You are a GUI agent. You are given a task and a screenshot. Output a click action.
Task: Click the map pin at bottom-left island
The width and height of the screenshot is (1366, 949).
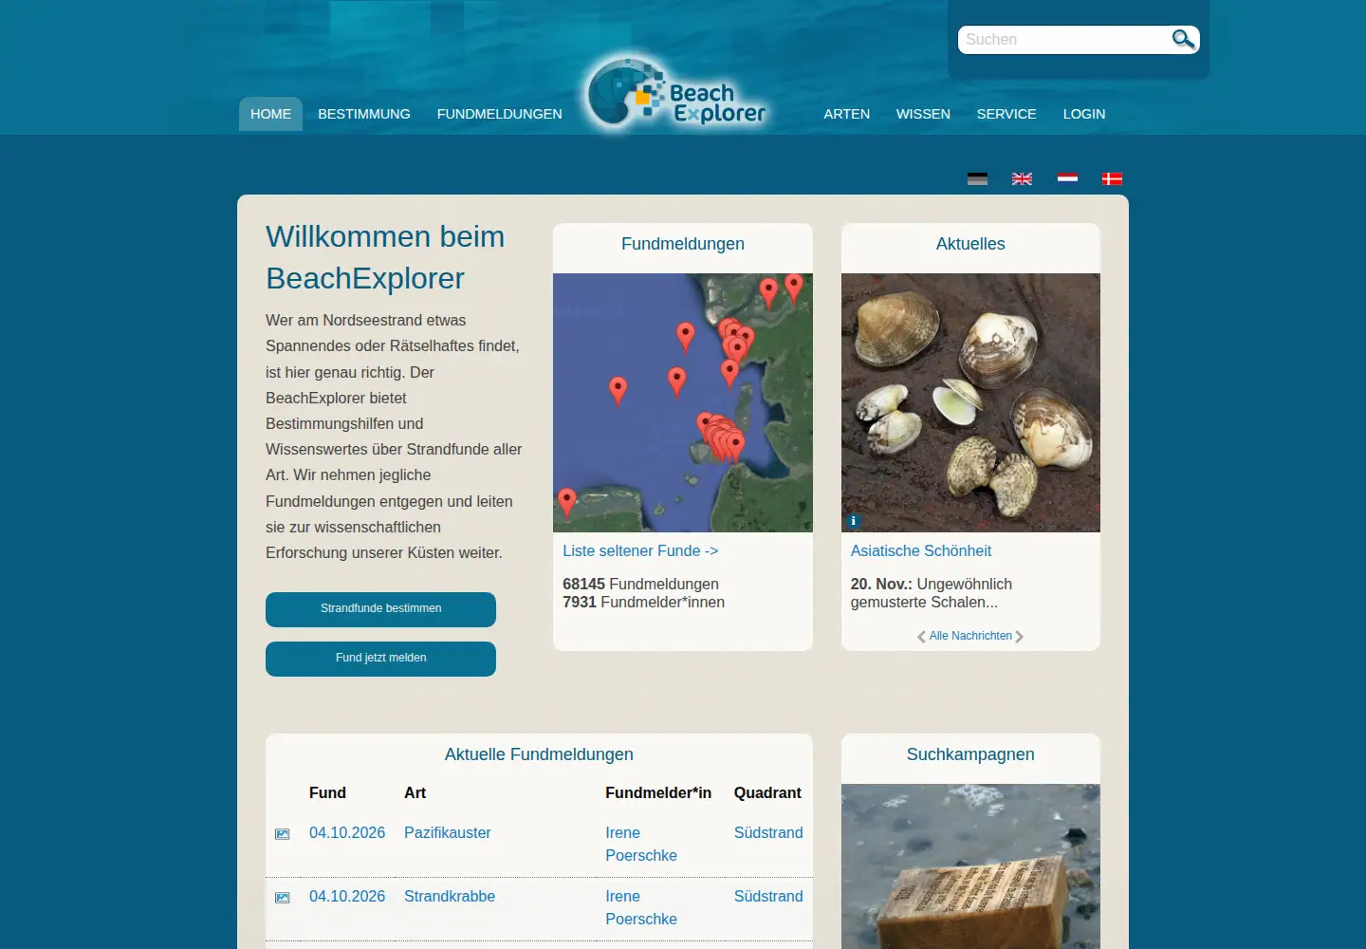[x=566, y=501]
